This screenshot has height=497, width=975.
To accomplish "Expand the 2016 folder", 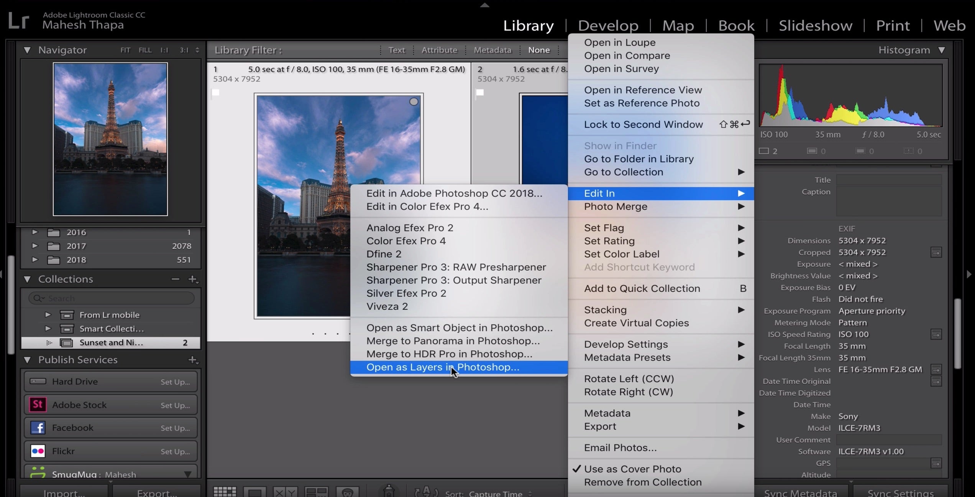I will (35, 232).
